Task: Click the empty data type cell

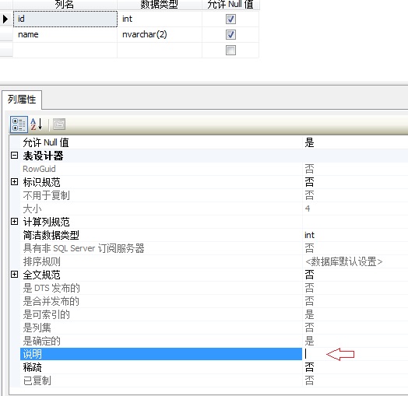Action: (160, 51)
